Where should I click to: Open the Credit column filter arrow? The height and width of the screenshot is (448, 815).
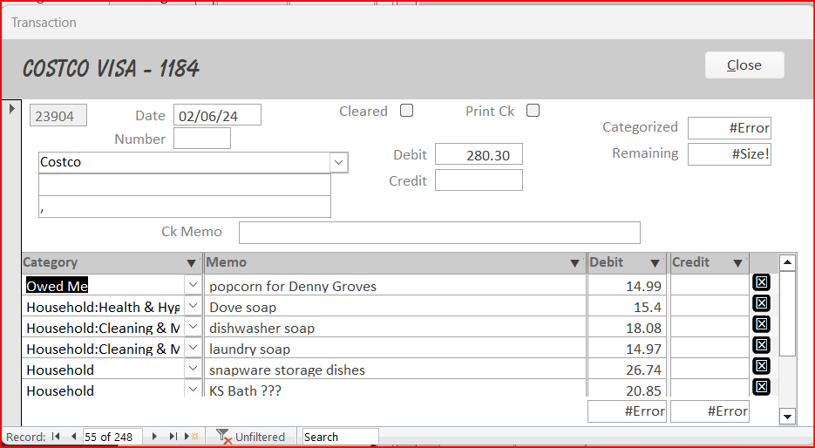pyautogui.click(x=738, y=263)
